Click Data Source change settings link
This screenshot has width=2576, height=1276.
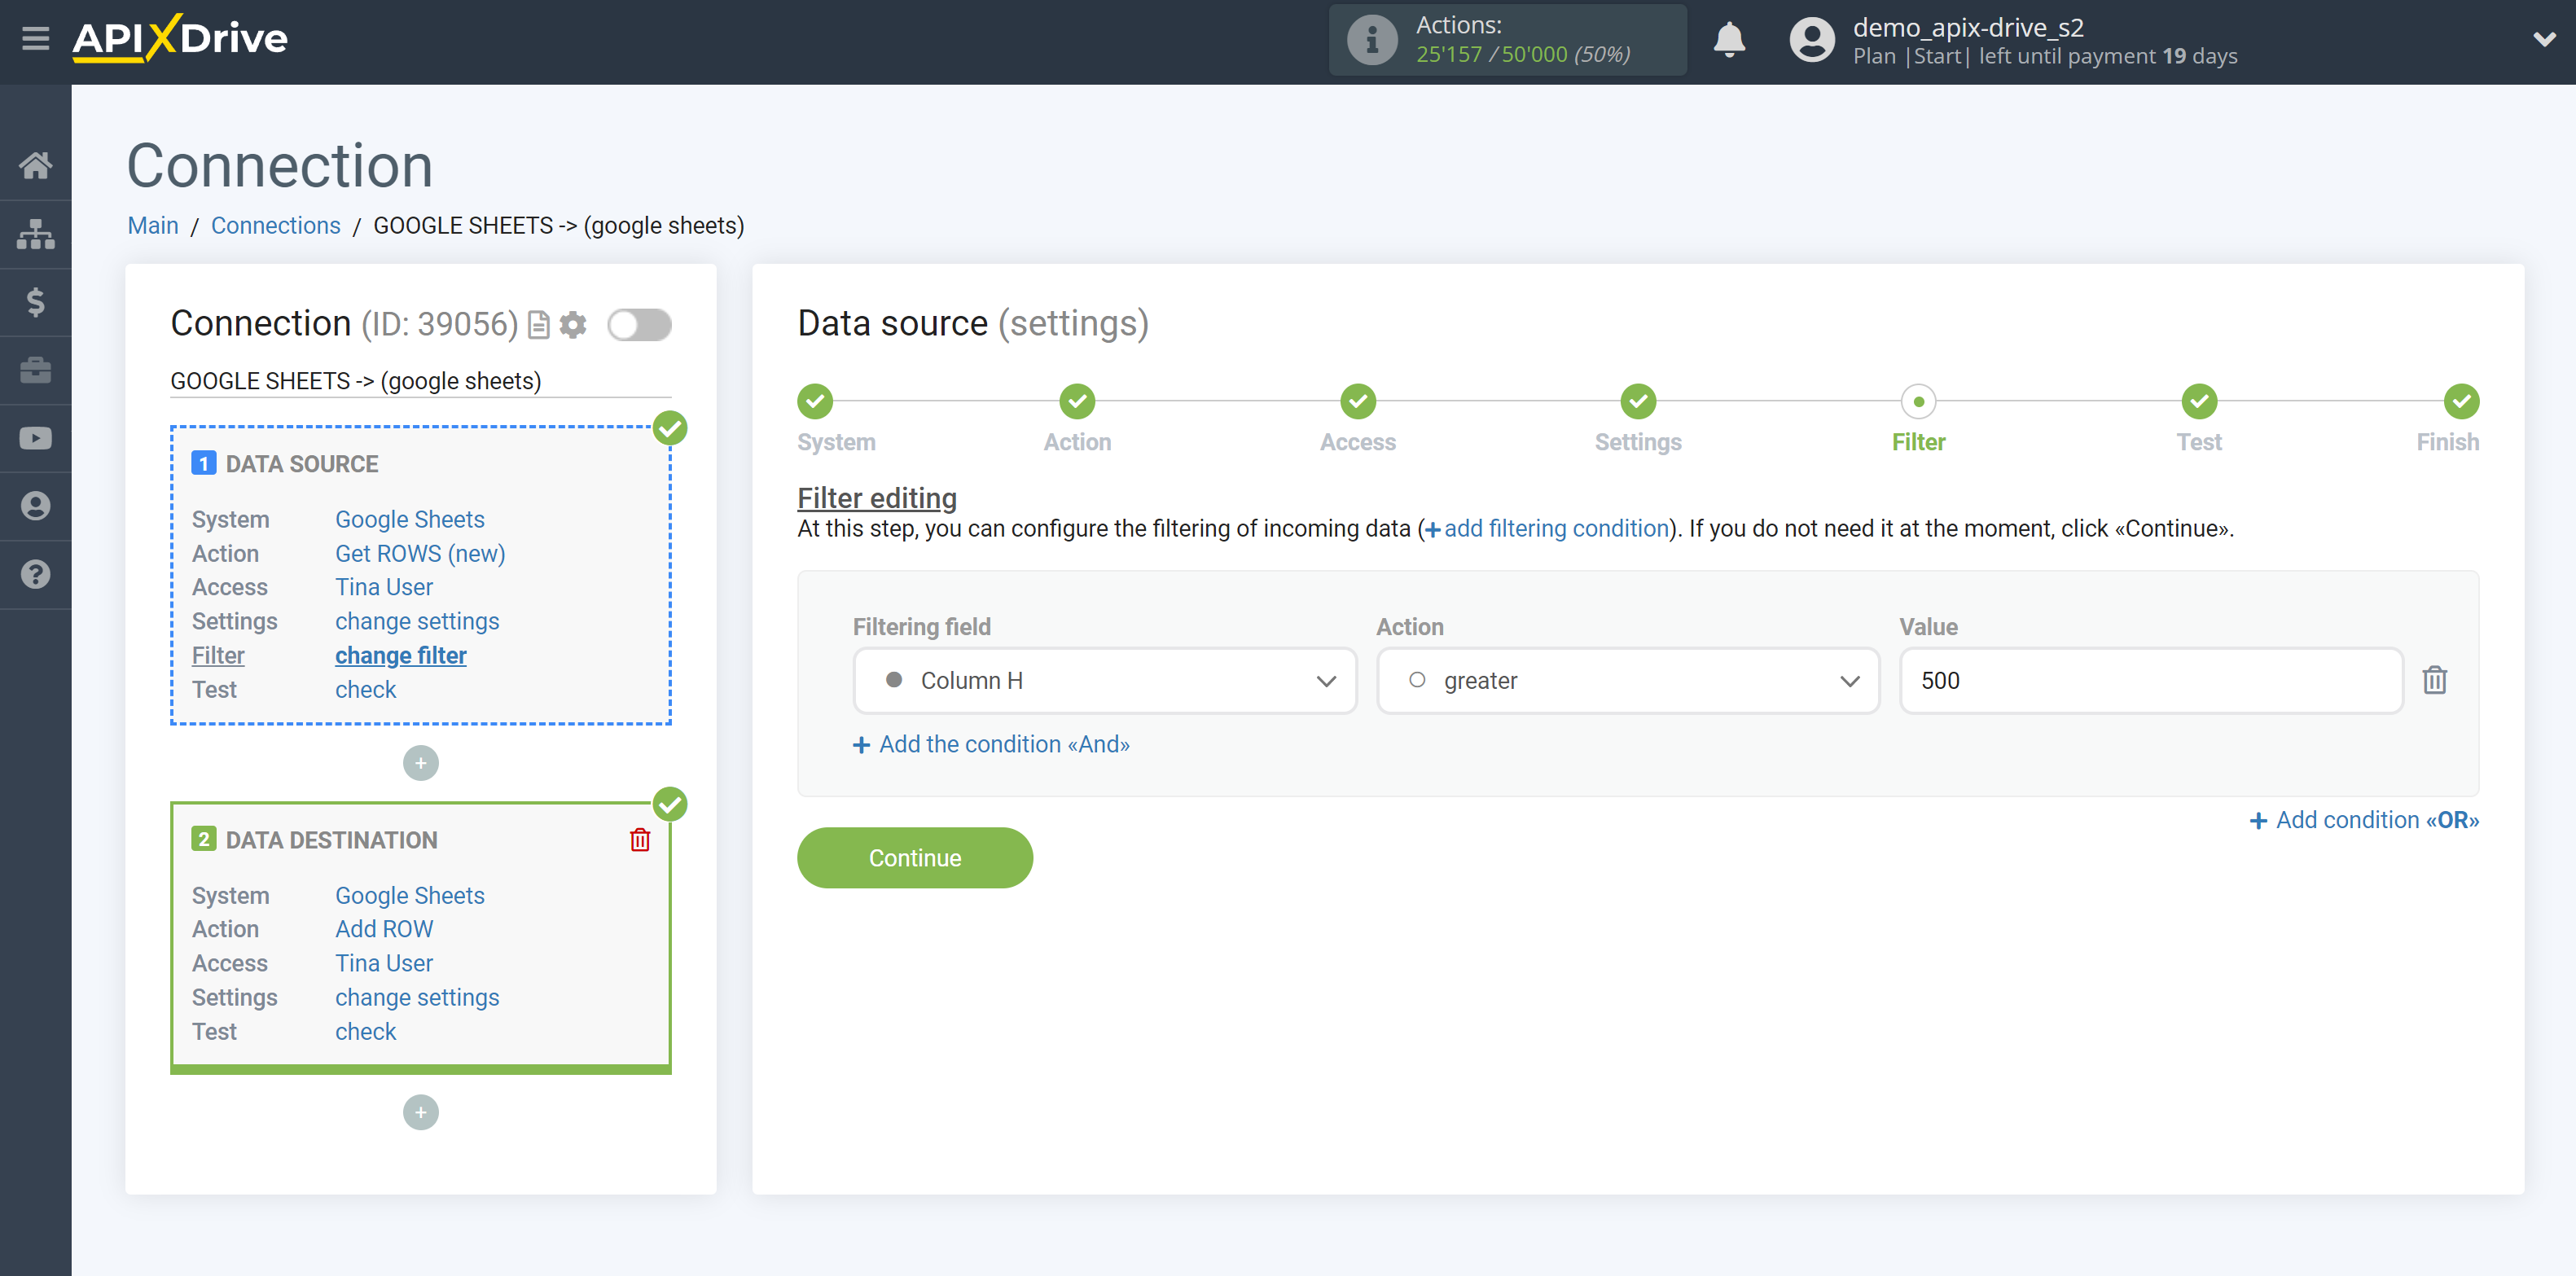coord(416,621)
